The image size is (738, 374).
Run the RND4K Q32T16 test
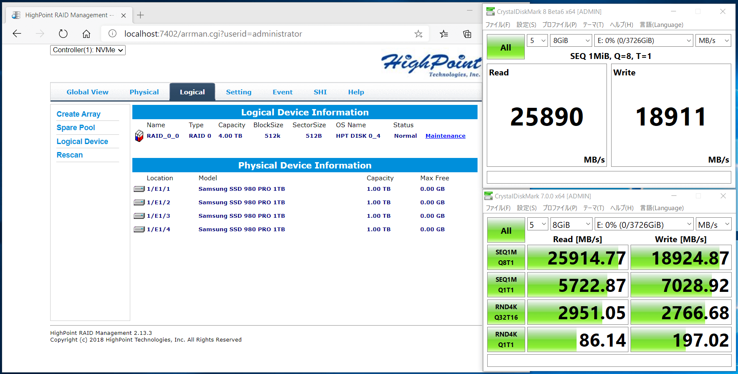(x=506, y=312)
